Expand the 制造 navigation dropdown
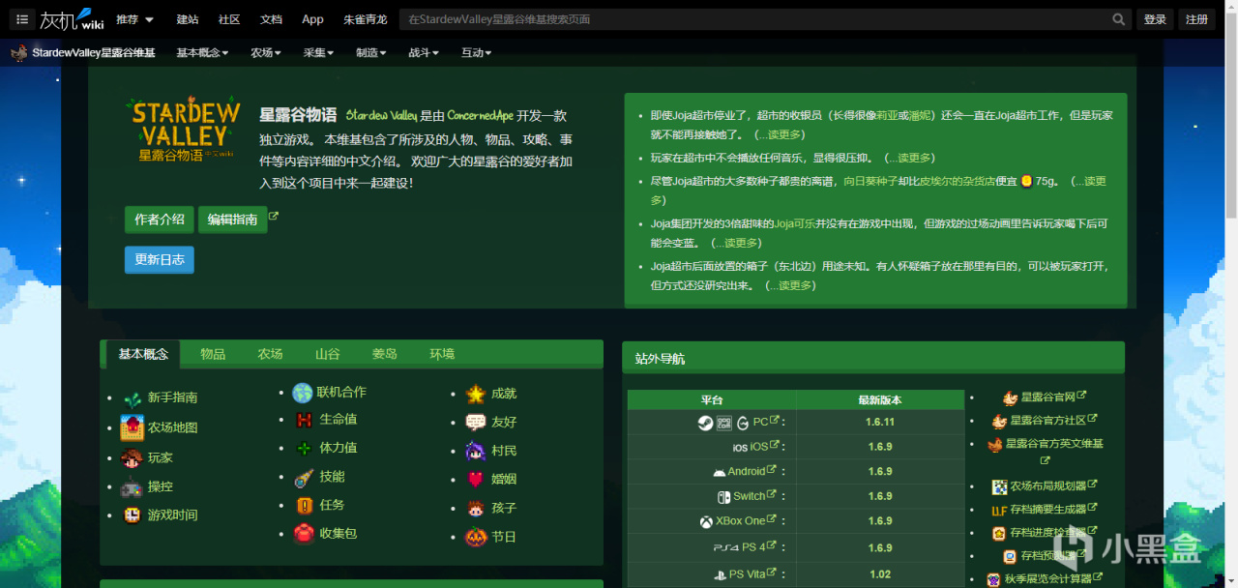 (x=370, y=53)
